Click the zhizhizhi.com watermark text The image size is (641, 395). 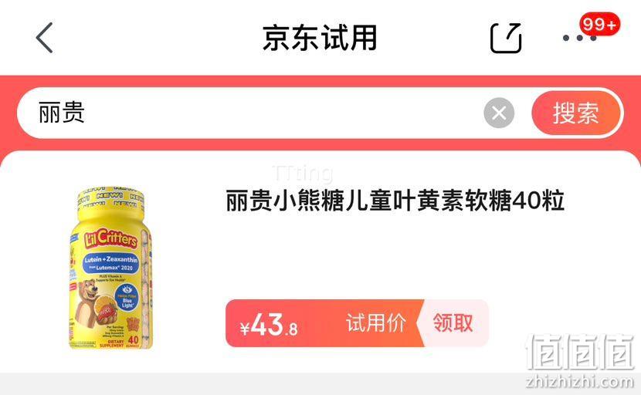tap(580, 382)
